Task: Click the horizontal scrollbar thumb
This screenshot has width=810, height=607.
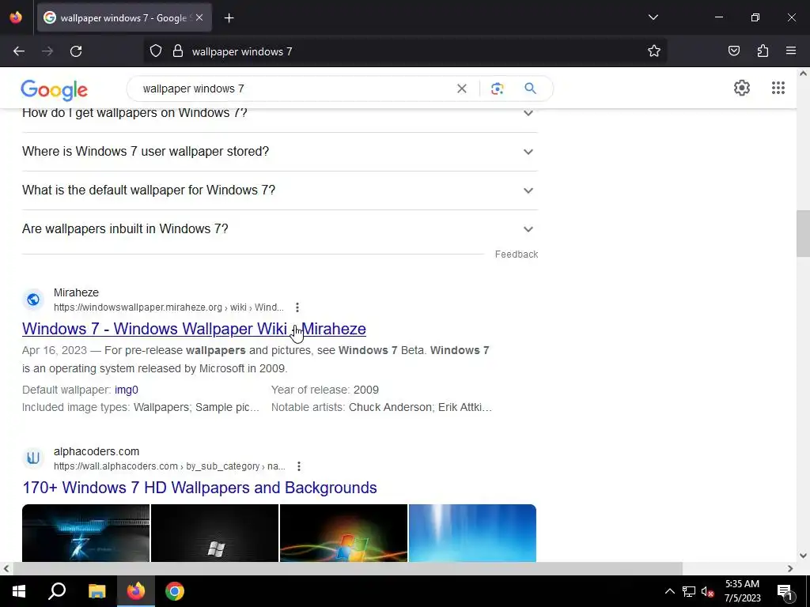Action: click(x=348, y=568)
